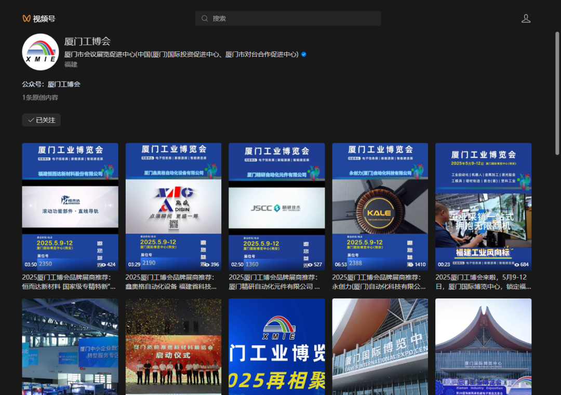The height and width of the screenshot is (395, 561).
Task: Open the user profile icon
Action: click(x=526, y=19)
